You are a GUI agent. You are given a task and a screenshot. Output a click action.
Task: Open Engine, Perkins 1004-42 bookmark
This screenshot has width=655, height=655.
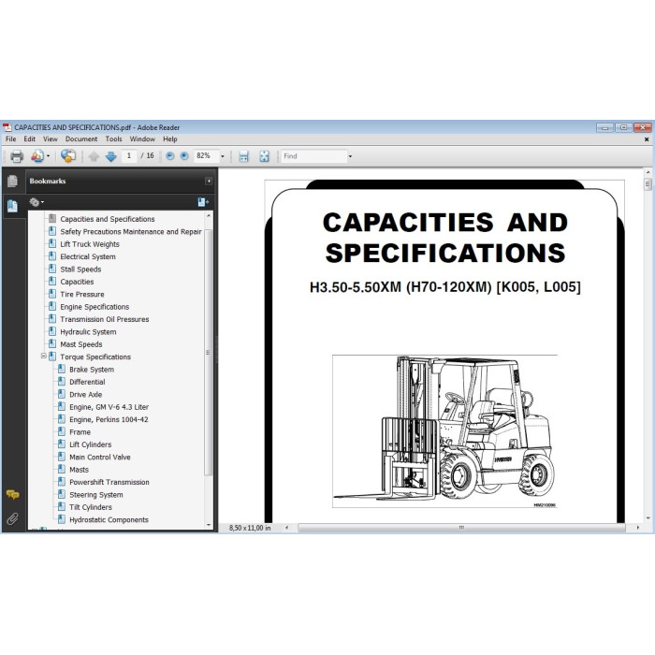point(109,419)
